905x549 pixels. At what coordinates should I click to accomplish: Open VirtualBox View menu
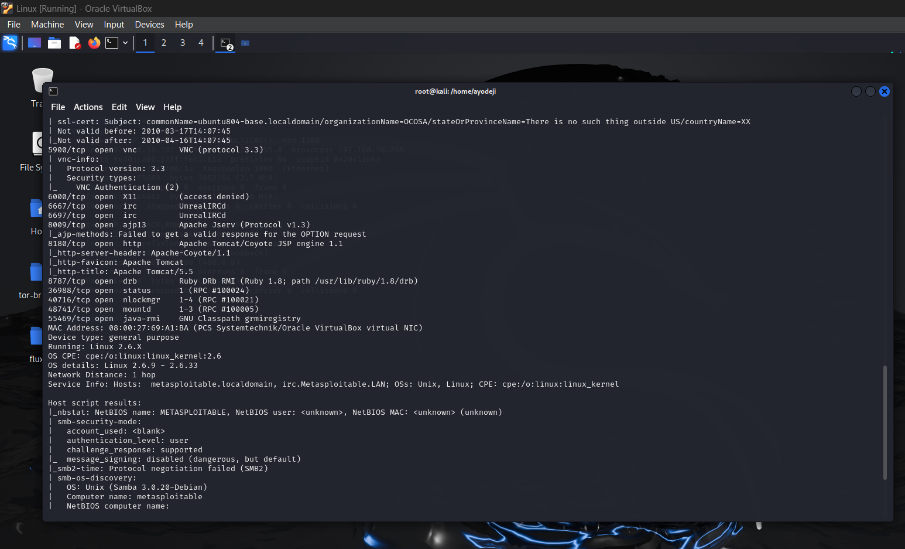[x=84, y=25]
